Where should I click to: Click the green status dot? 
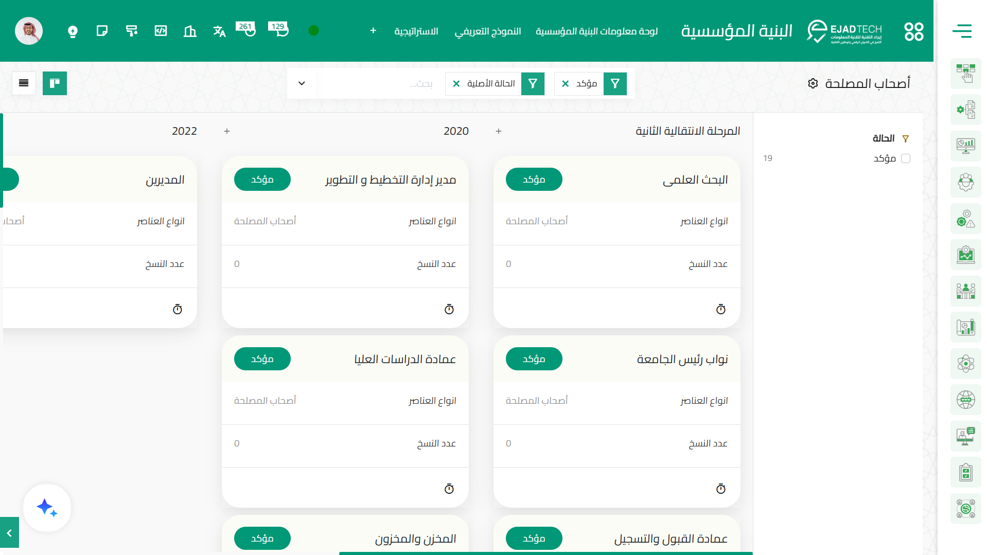pos(313,31)
